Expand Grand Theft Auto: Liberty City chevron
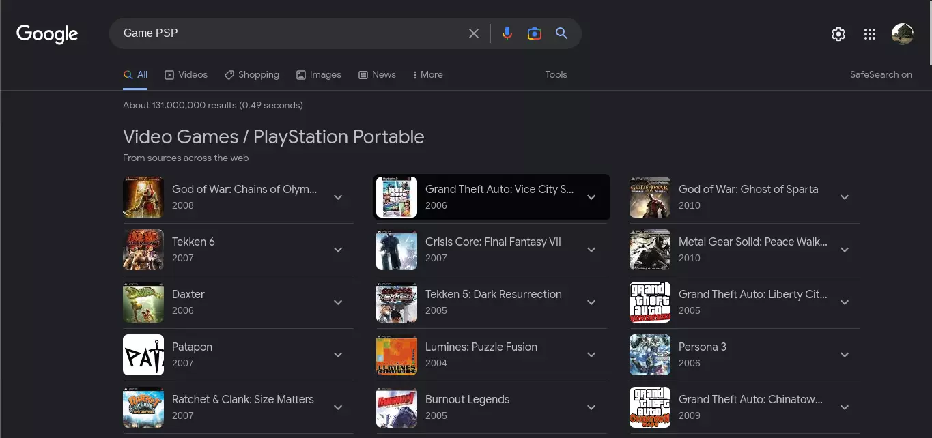The height and width of the screenshot is (438, 932). coord(845,302)
